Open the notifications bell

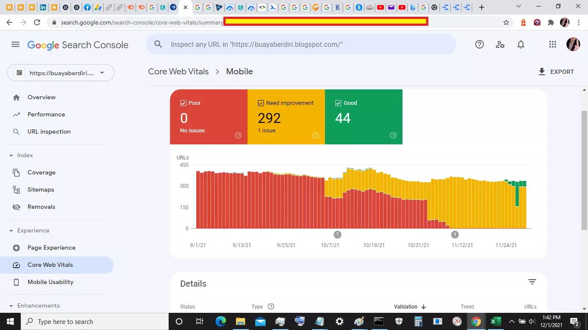[x=521, y=44]
